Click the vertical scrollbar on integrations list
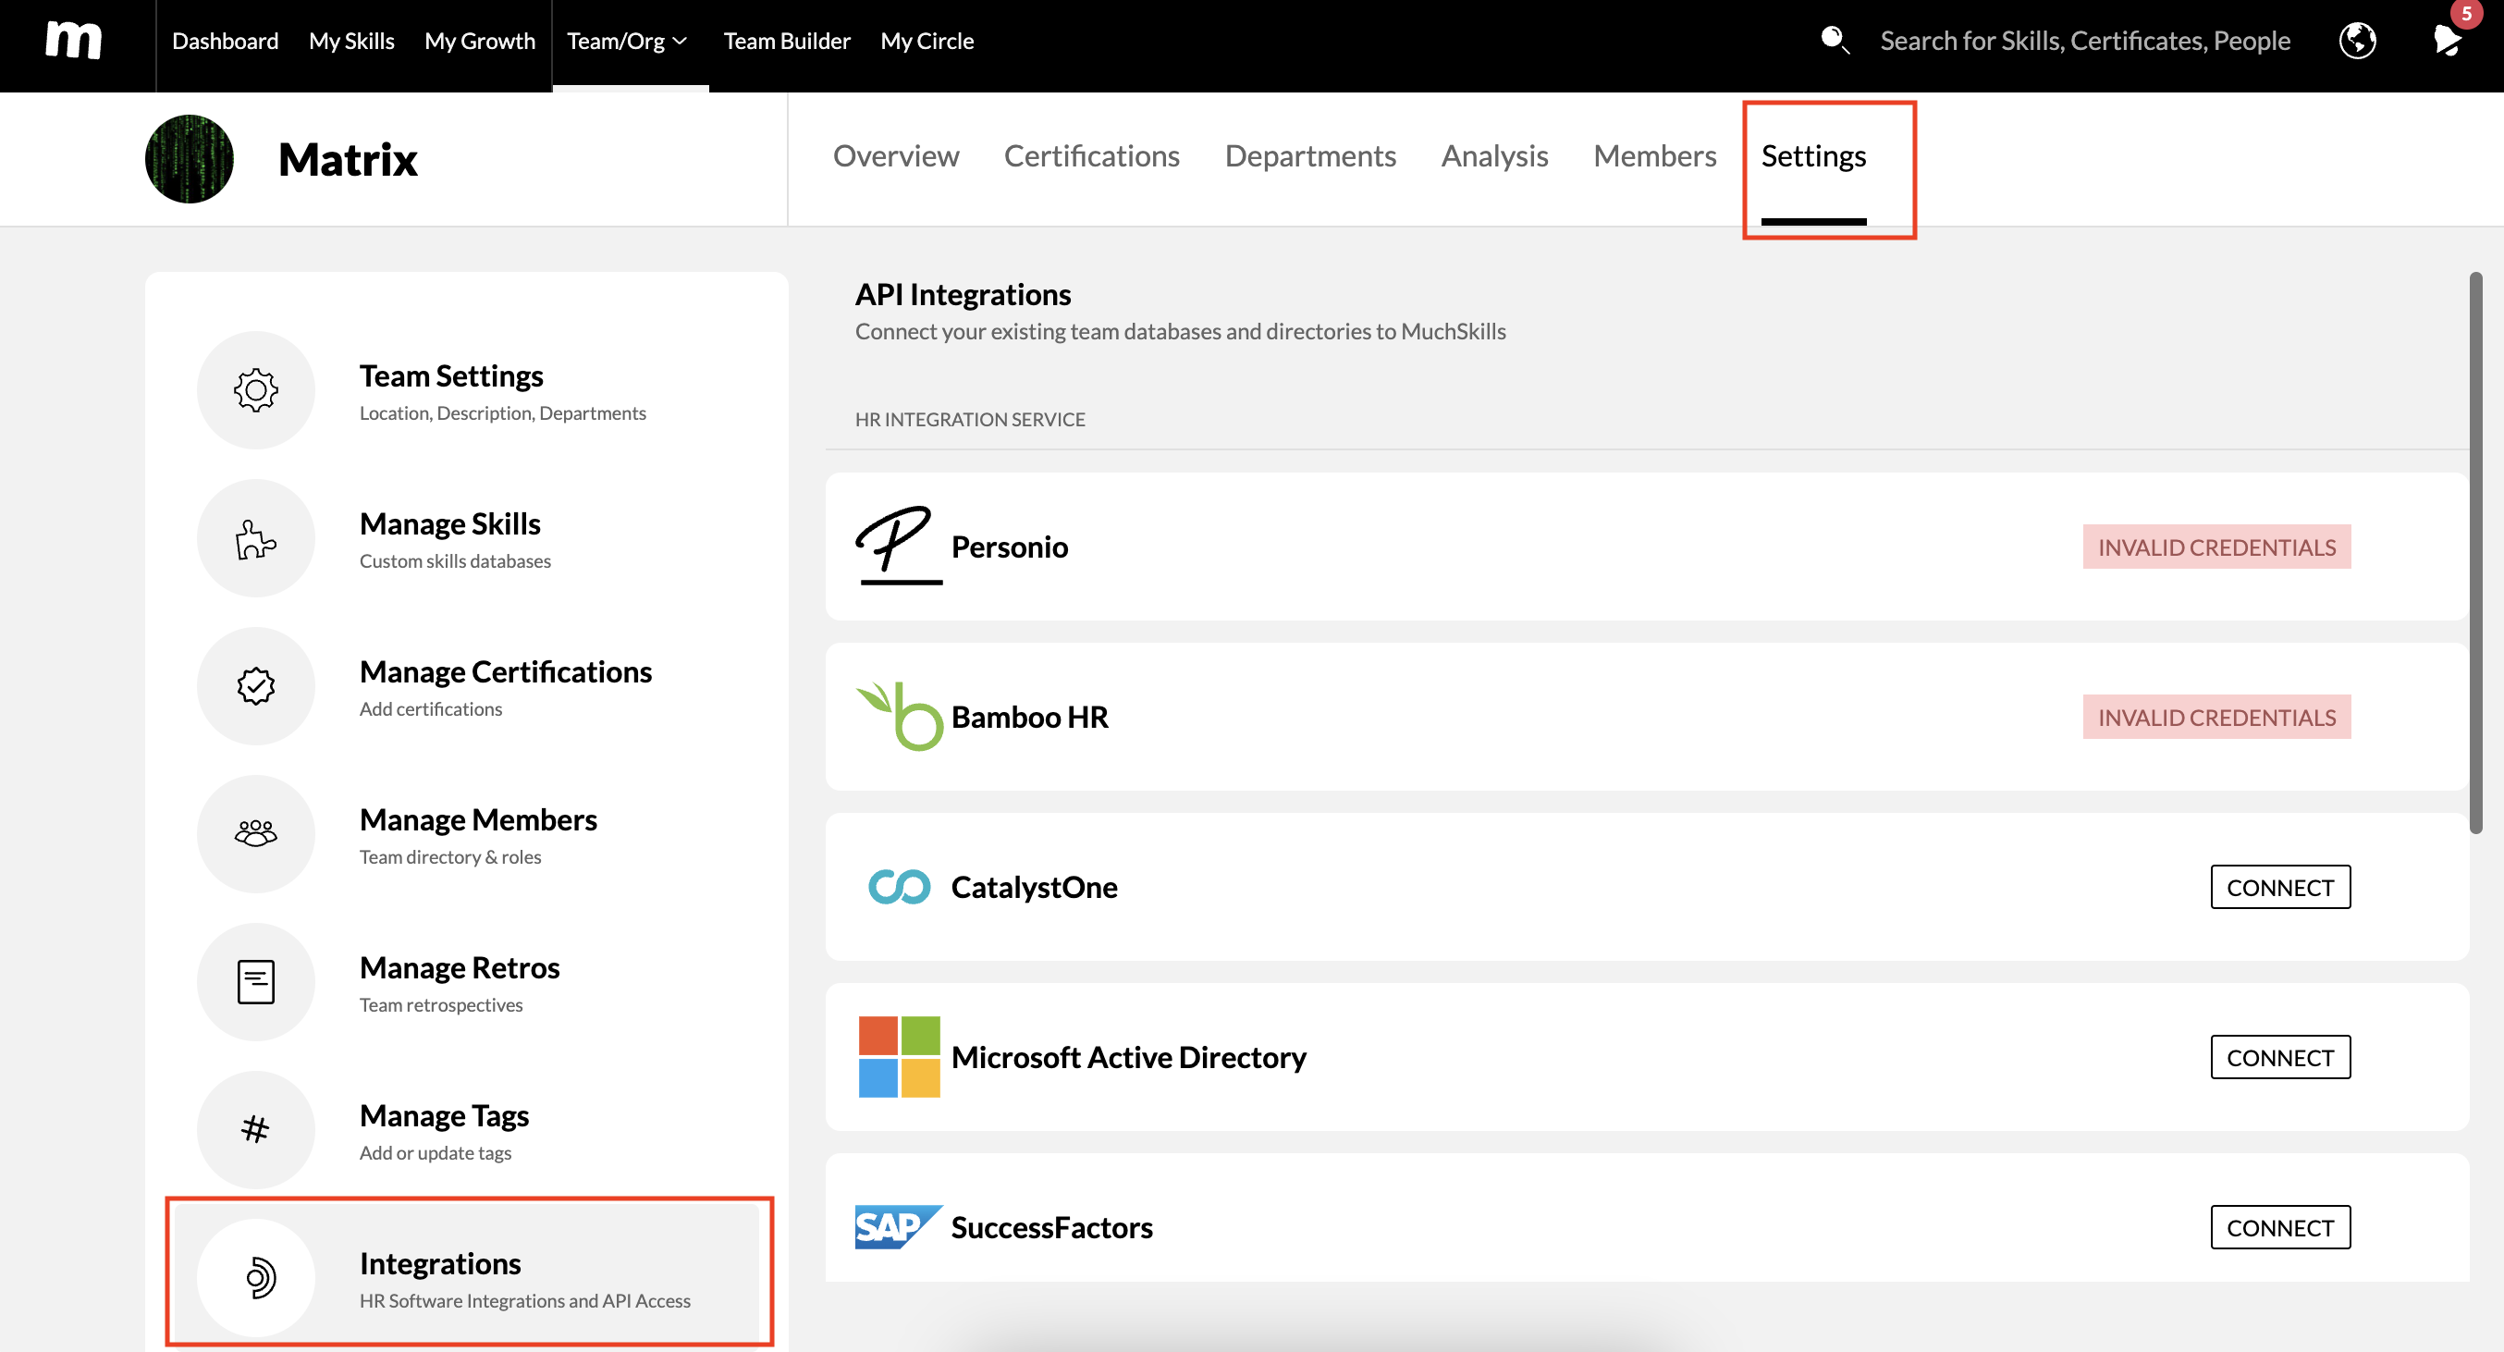This screenshot has width=2504, height=1352. click(x=2474, y=554)
